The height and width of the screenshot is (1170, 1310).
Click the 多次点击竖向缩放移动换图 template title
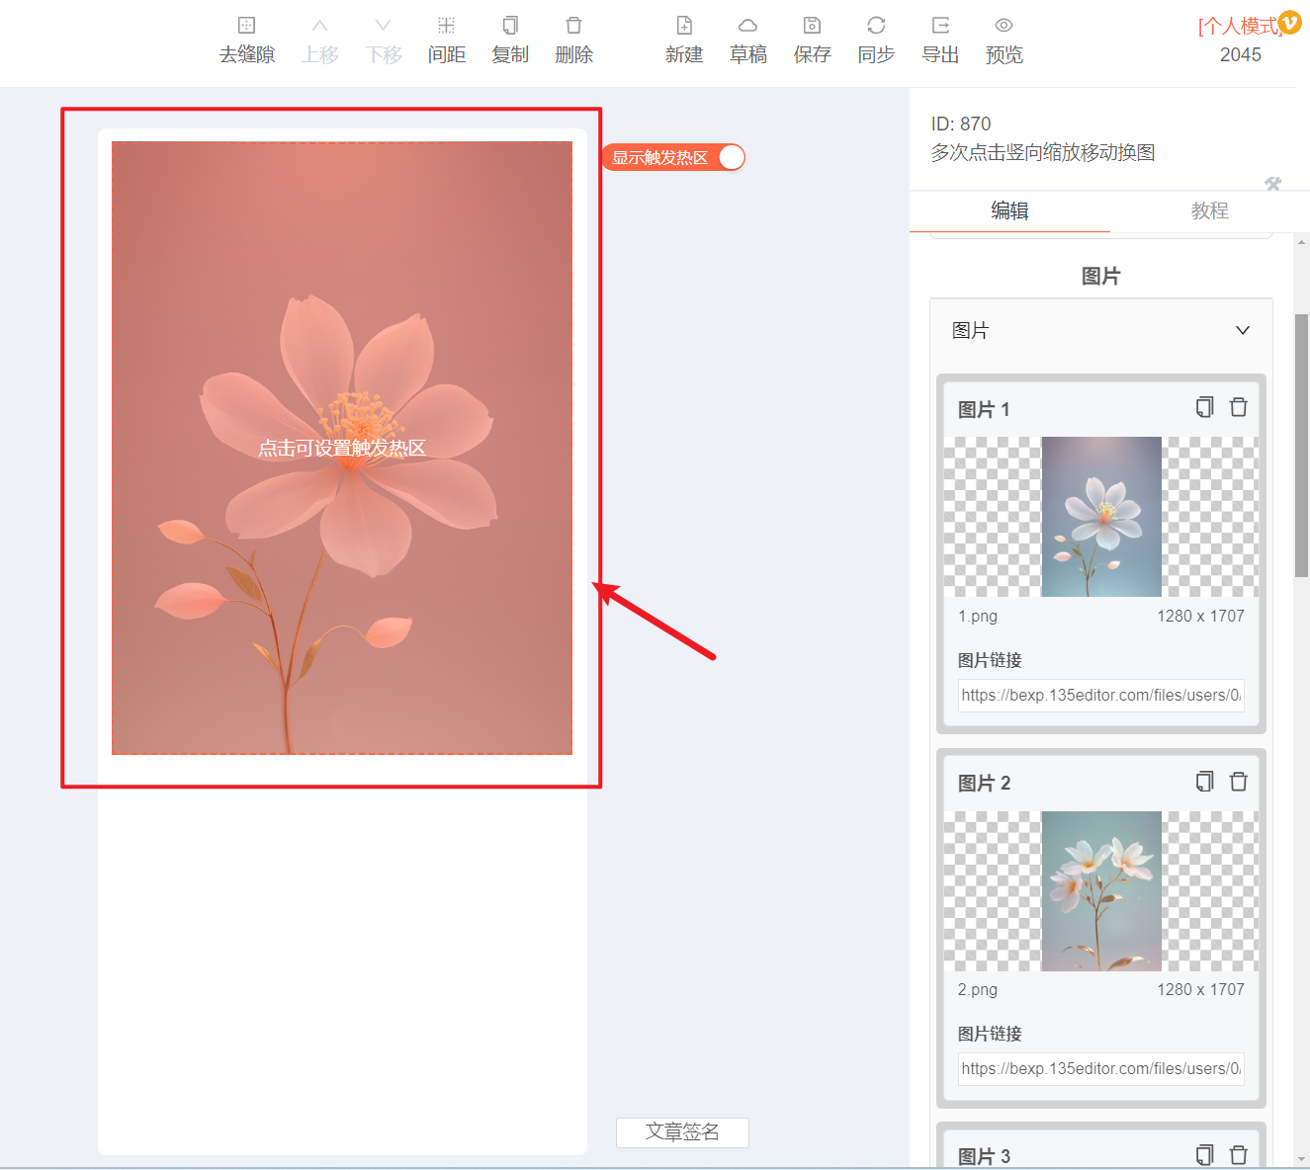pyautogui.click(x=1043, y=152)
